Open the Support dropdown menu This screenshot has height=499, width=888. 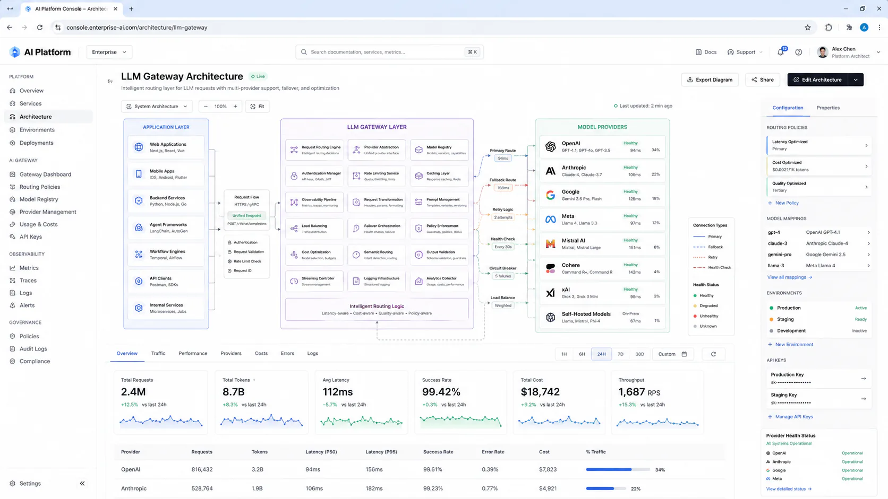coord(745,52)
